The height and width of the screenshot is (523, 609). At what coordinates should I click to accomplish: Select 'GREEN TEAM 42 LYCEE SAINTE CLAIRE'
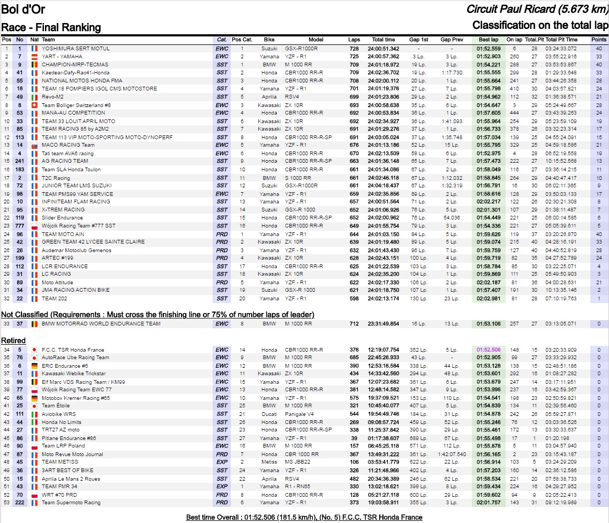pos(93,242)
